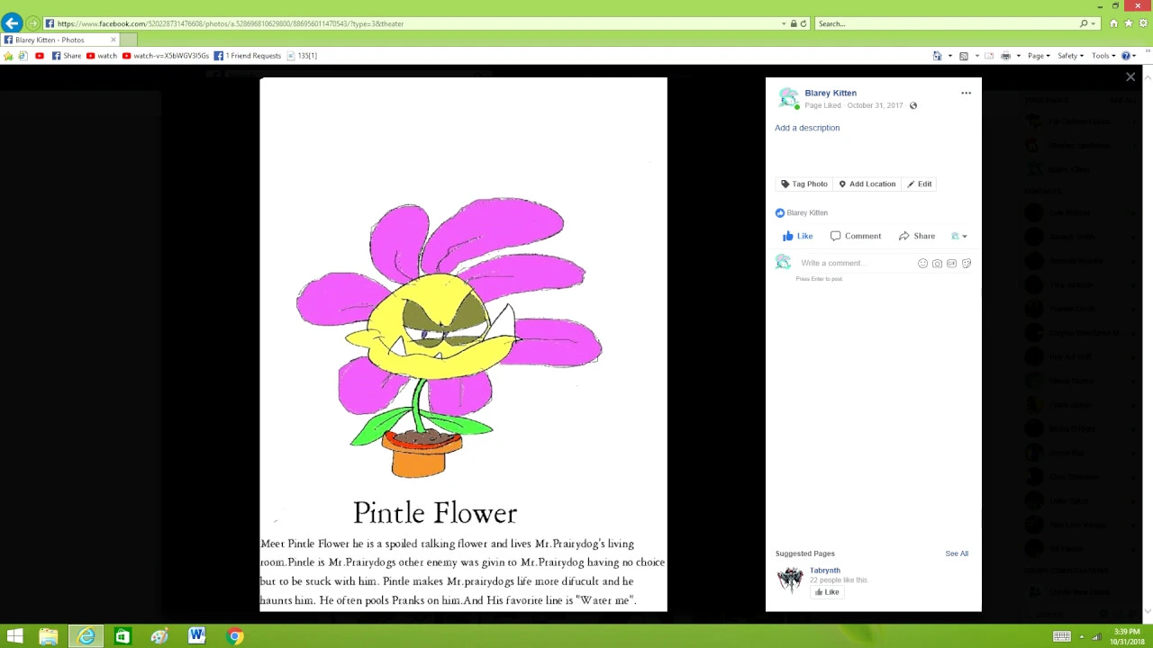
Task: Open the comment-as identity dropdown
Action: pyautogui.click(x=959, y=236)
